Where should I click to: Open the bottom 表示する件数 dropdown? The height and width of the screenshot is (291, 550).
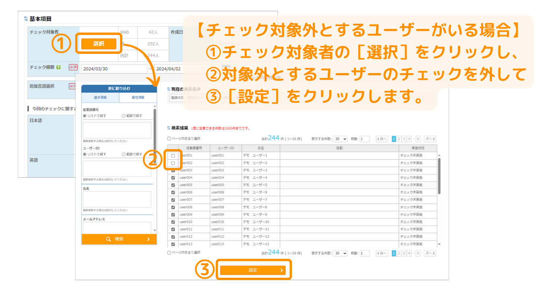click(x=340, y=253)
